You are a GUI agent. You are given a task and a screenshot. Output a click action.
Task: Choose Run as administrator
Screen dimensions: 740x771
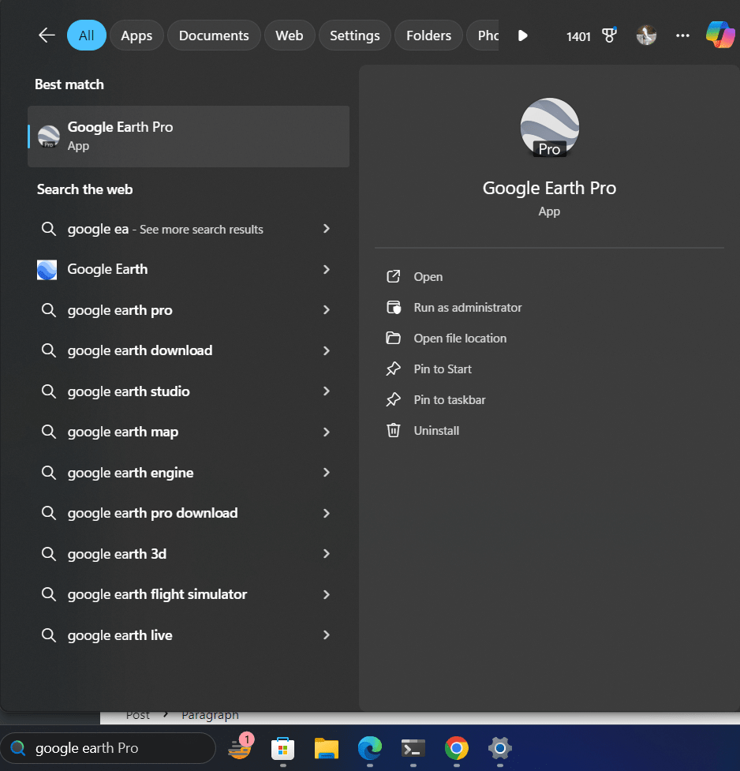pos(468,308)
